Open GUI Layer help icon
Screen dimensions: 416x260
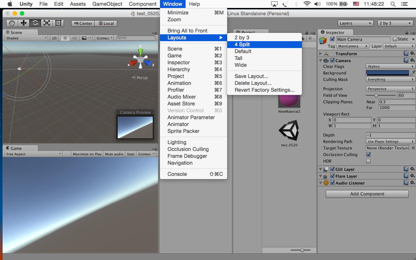pyautogui.click(x=406, y=169)
